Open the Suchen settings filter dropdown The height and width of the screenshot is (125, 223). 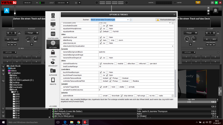pos(128,20)
